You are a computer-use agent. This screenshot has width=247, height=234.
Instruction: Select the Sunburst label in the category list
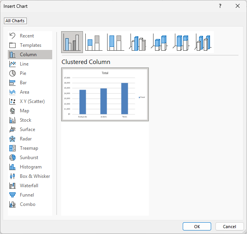pos(29,158)
